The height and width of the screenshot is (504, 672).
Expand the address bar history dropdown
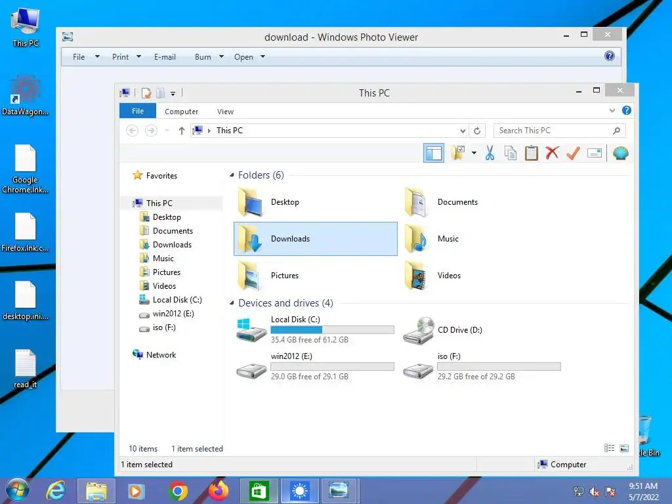tap(463, 131)
